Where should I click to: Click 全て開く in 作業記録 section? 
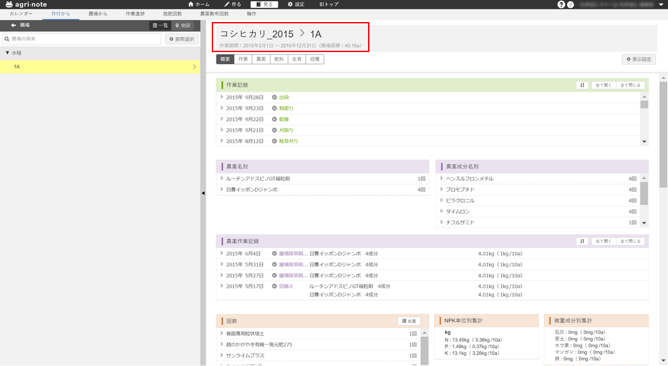point(603,85)
